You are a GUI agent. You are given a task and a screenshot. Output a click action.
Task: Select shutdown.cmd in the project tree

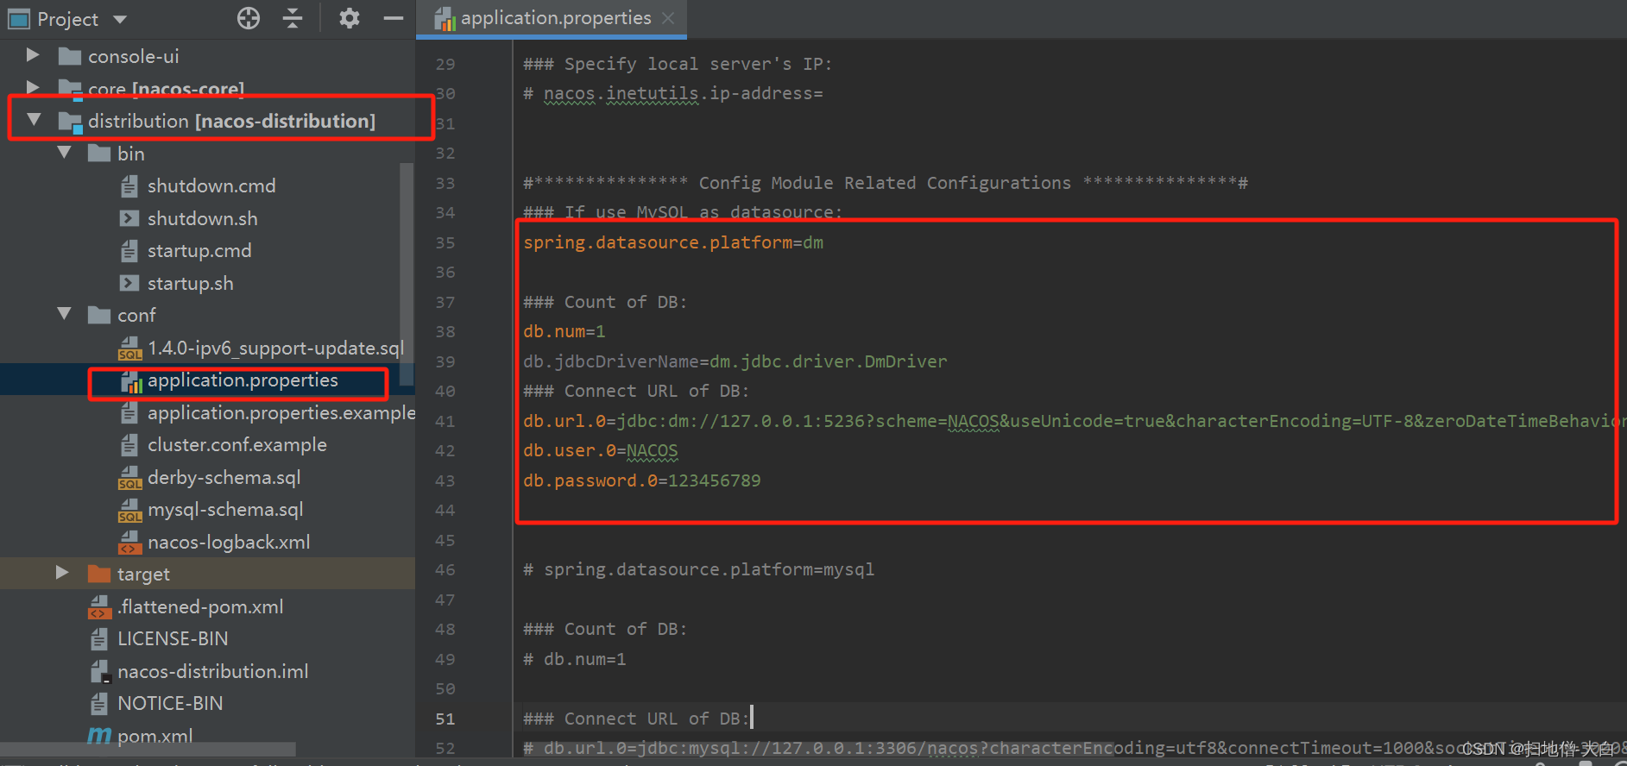211,185
